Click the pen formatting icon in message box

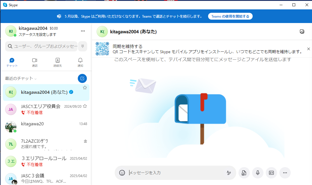(x=229, y=173)
